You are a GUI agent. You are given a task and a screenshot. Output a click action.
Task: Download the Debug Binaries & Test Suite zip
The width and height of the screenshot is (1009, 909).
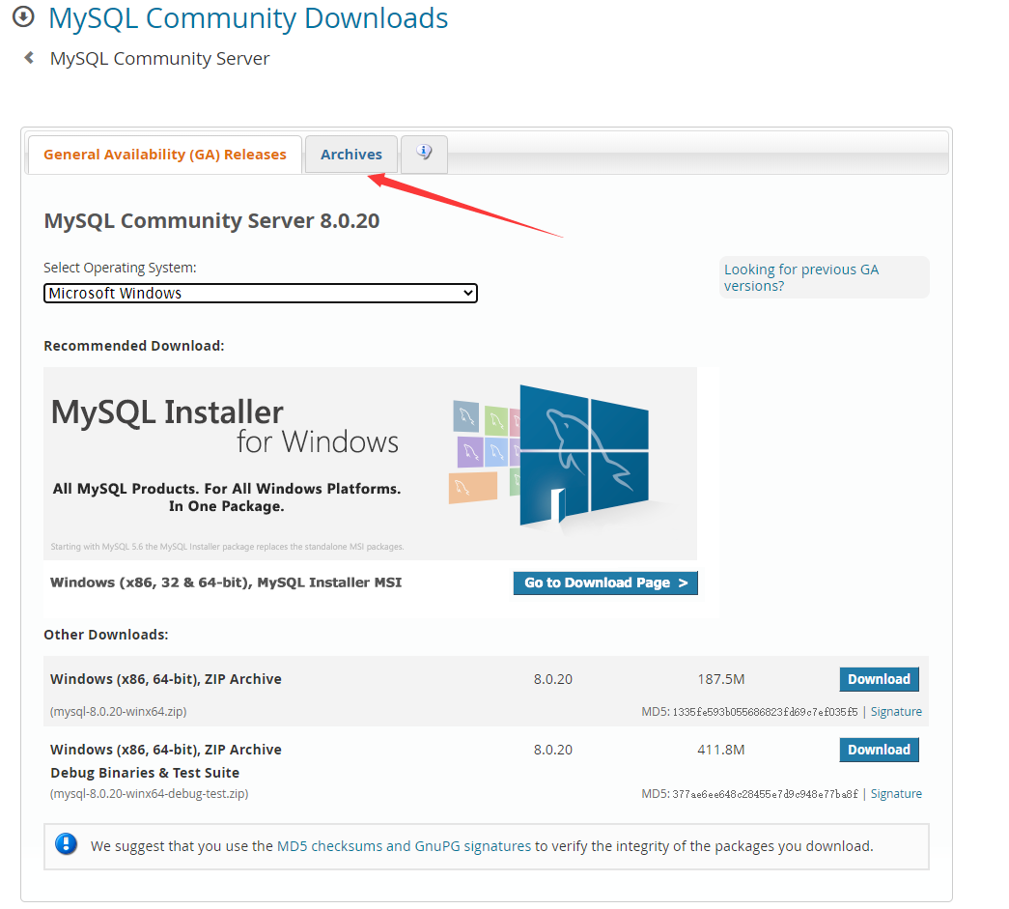(879, 750)
